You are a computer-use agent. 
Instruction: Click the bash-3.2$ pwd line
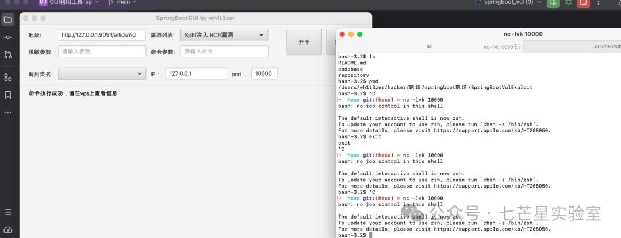point(358,81)
